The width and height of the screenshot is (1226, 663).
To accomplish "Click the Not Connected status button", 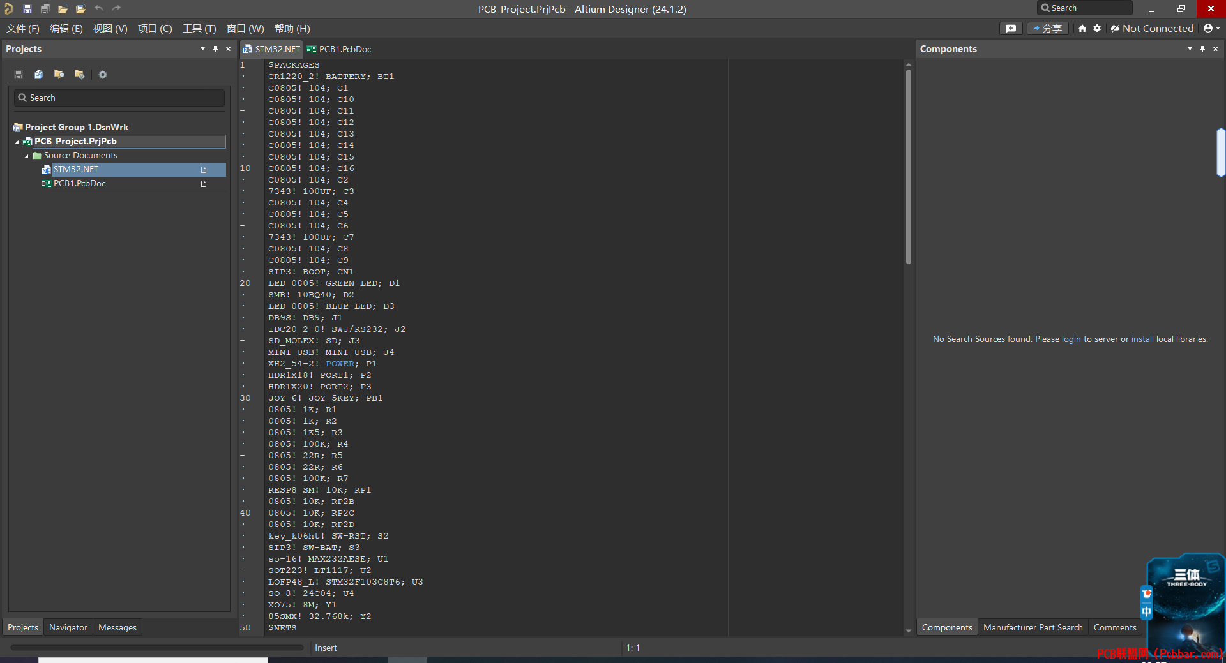I will [1153, 29].
